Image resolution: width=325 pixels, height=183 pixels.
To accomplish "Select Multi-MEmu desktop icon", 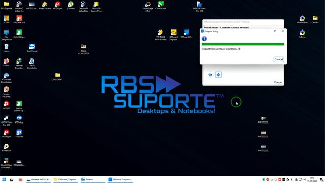I will tap(302, 20).
